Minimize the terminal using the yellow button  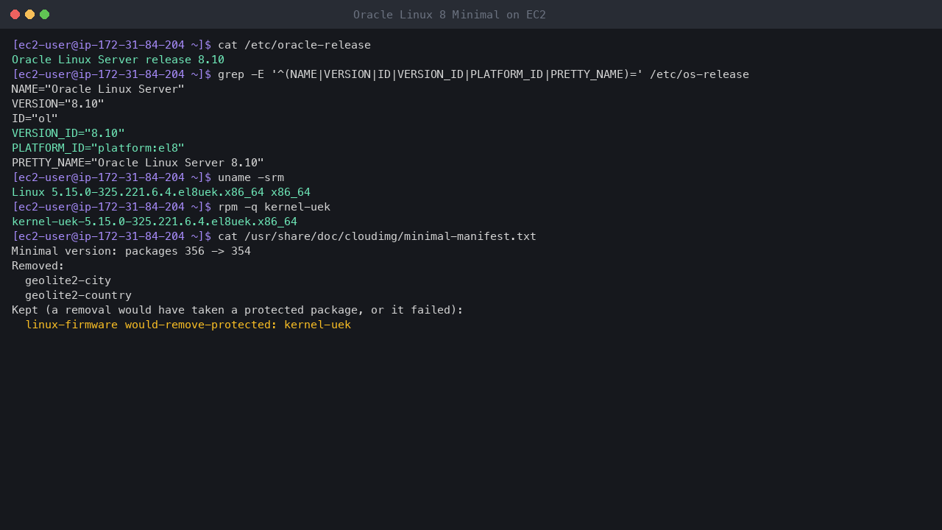(29, 14)
